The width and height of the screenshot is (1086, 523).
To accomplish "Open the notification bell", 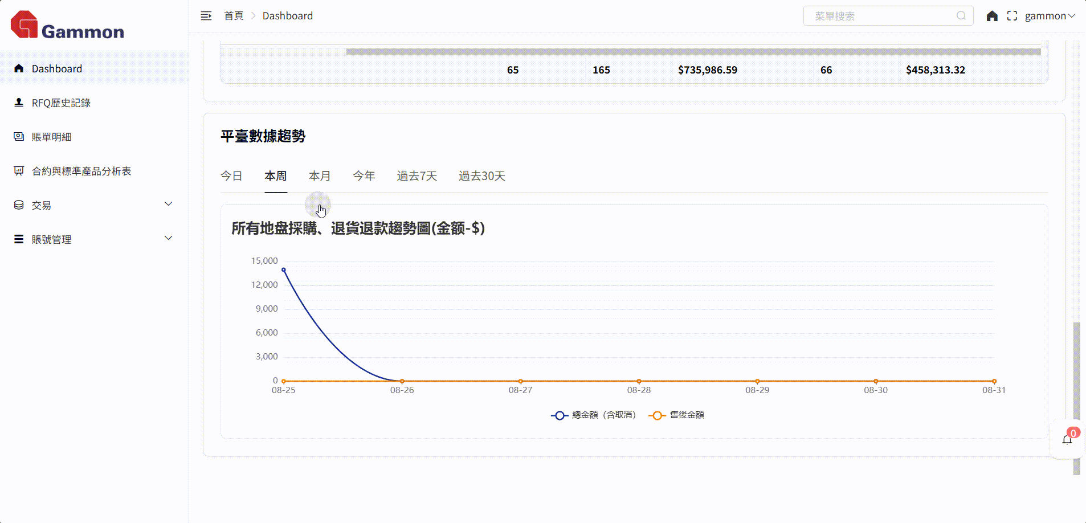I will click(x=1067, y=439).
